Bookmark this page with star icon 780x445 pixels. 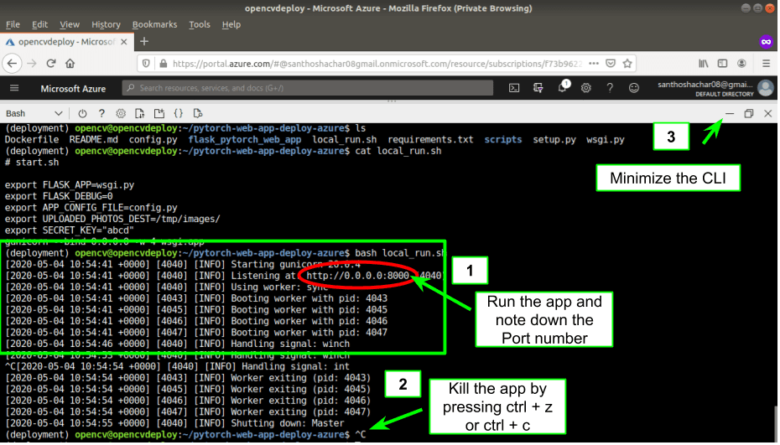click(627, 64)
